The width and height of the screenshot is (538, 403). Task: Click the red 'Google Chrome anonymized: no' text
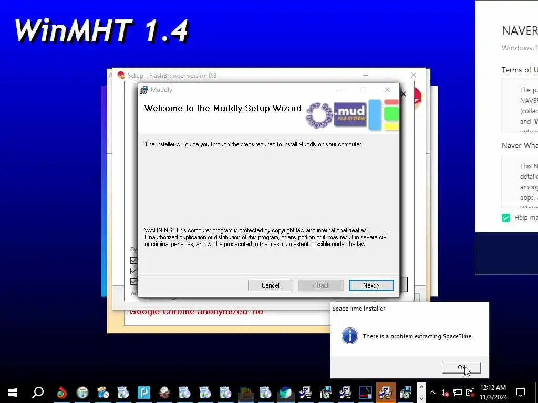(196, 312)
